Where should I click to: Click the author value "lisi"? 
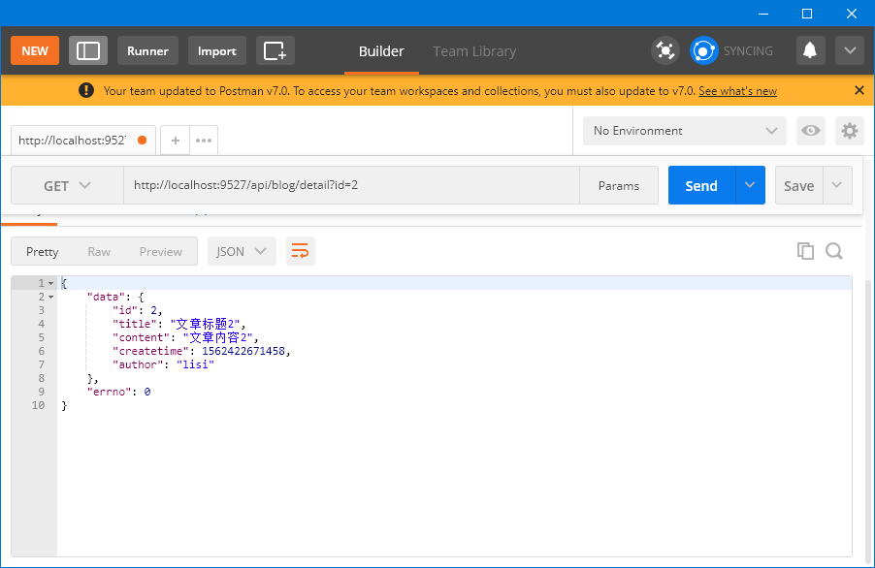click(195, 364)
